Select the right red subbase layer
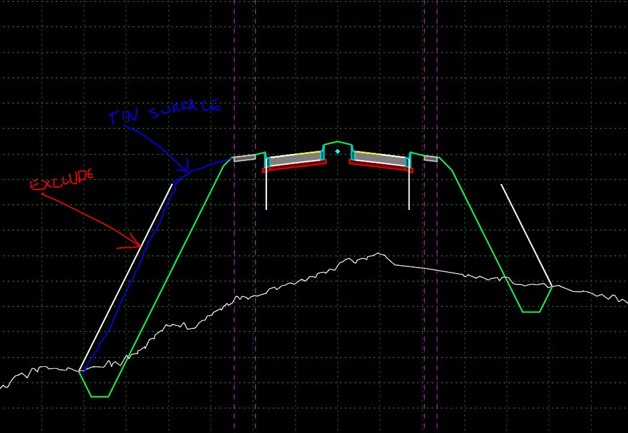This screenshot has width=628, height=433. point(381,166)
